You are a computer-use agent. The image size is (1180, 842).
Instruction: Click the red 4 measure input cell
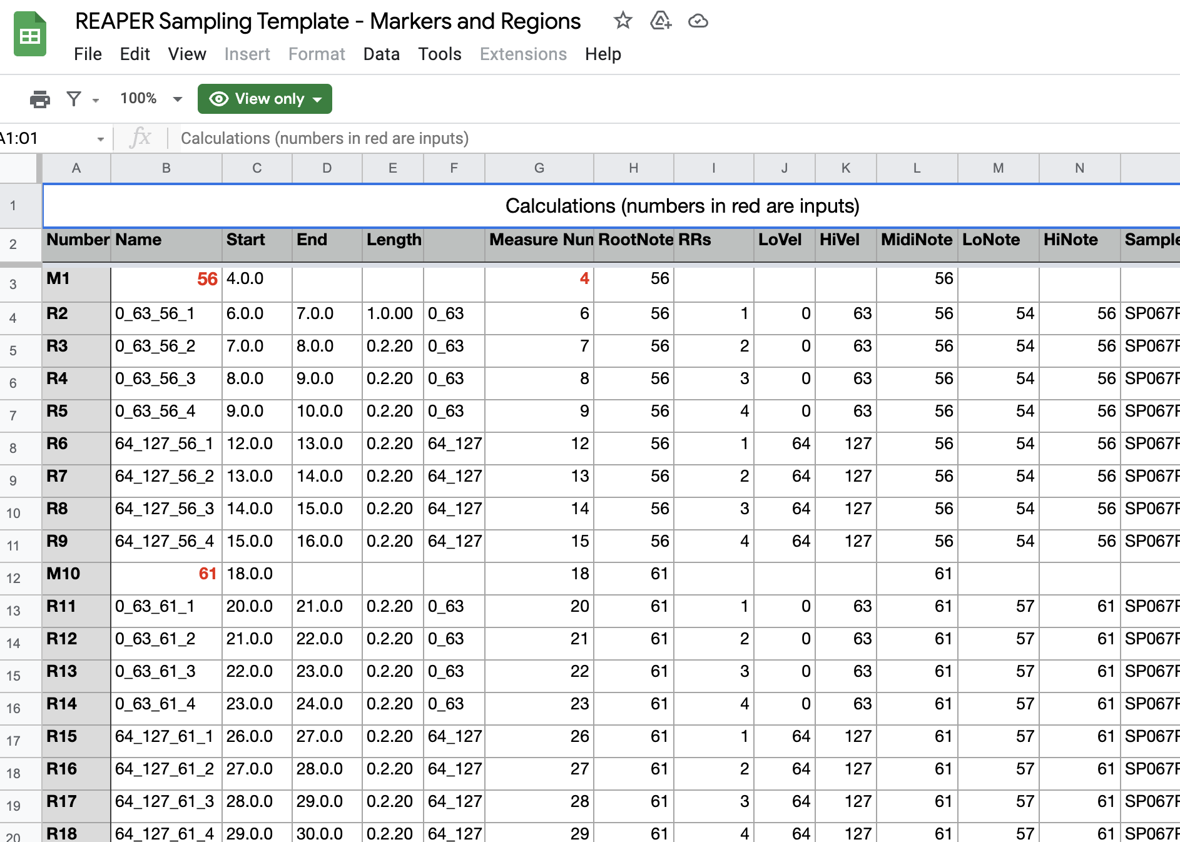(539, 284)
